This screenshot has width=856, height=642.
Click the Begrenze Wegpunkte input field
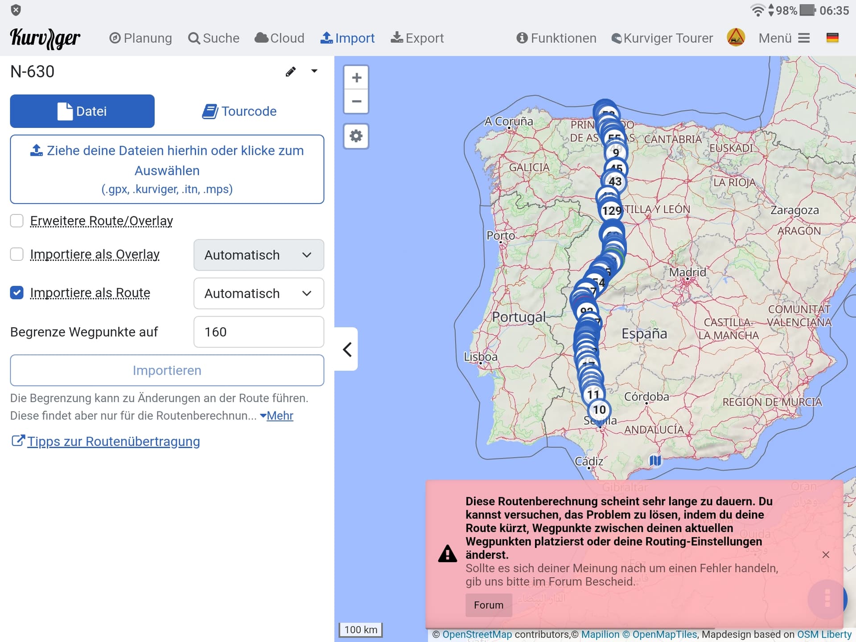[x=259, y=332]
